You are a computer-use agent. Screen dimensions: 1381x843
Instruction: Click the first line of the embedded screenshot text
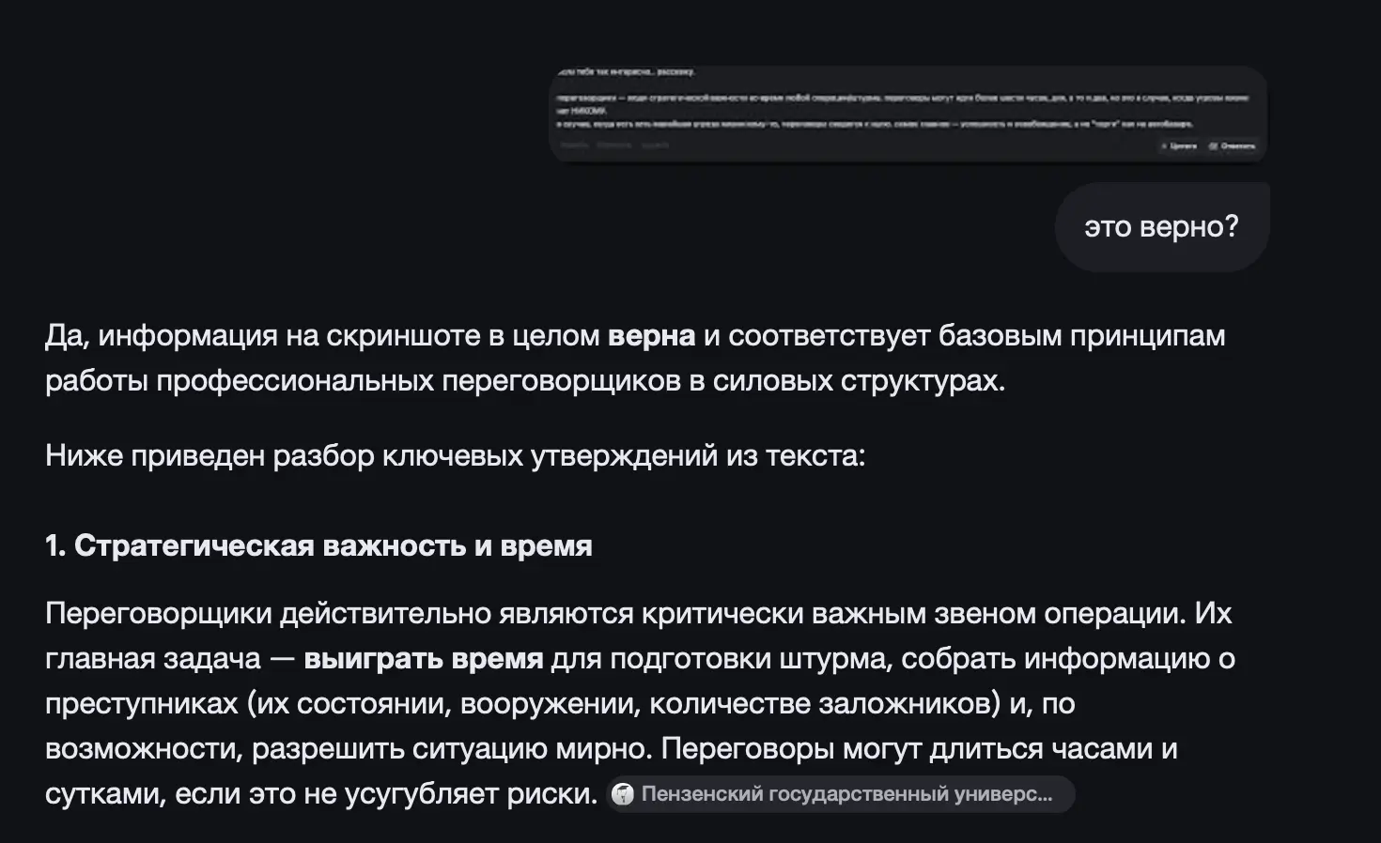(x=629, y=70)
